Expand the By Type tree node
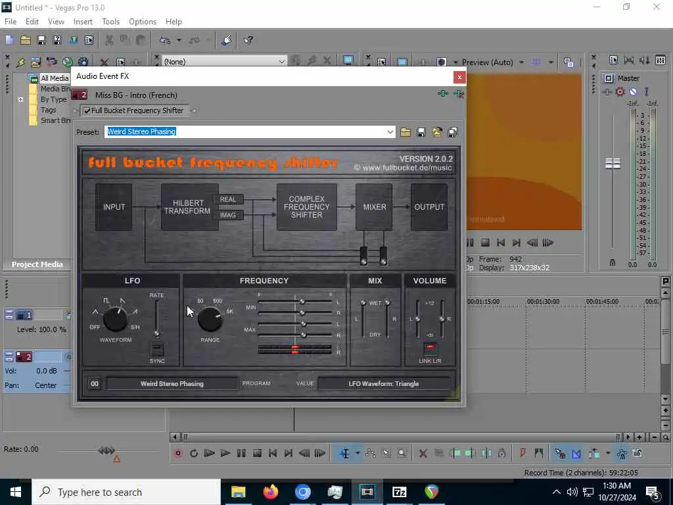The width and height of the screenshot is (673, 505). [20, 99]
